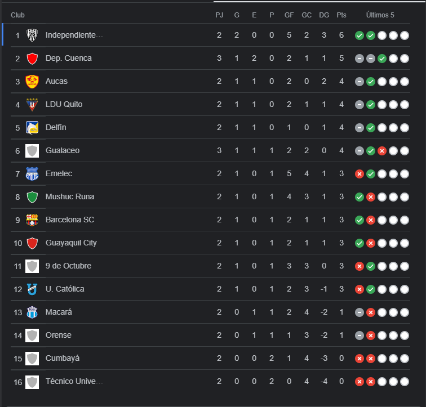Select the Orense team name
Image resolution: width=426 pixels, height=407 pixels.
tap(59, 335)
